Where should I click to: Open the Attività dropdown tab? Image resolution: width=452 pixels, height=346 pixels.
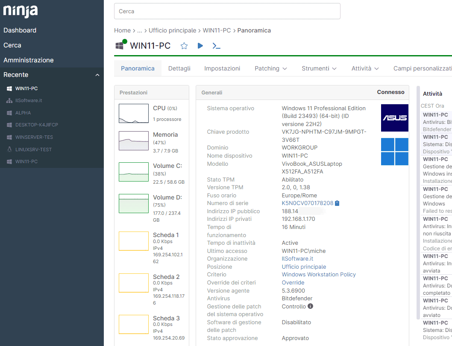point(365,68)
